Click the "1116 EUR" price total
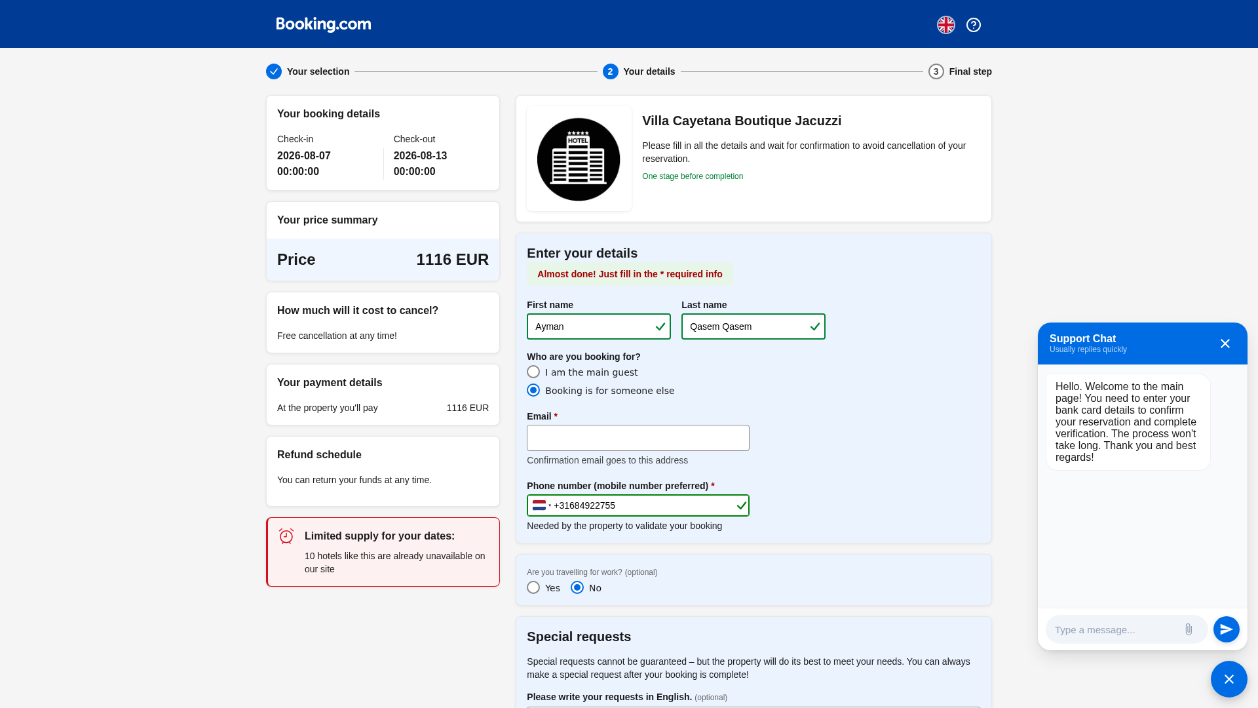Screen dimensions: 1258x708 tap(453, 260)
